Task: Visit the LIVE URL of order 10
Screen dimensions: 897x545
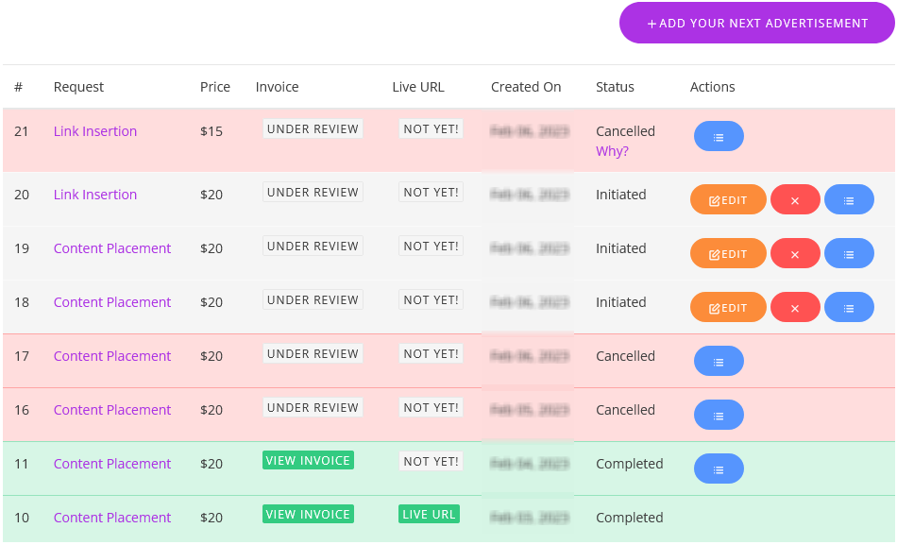Action: (x=429, y=514)
